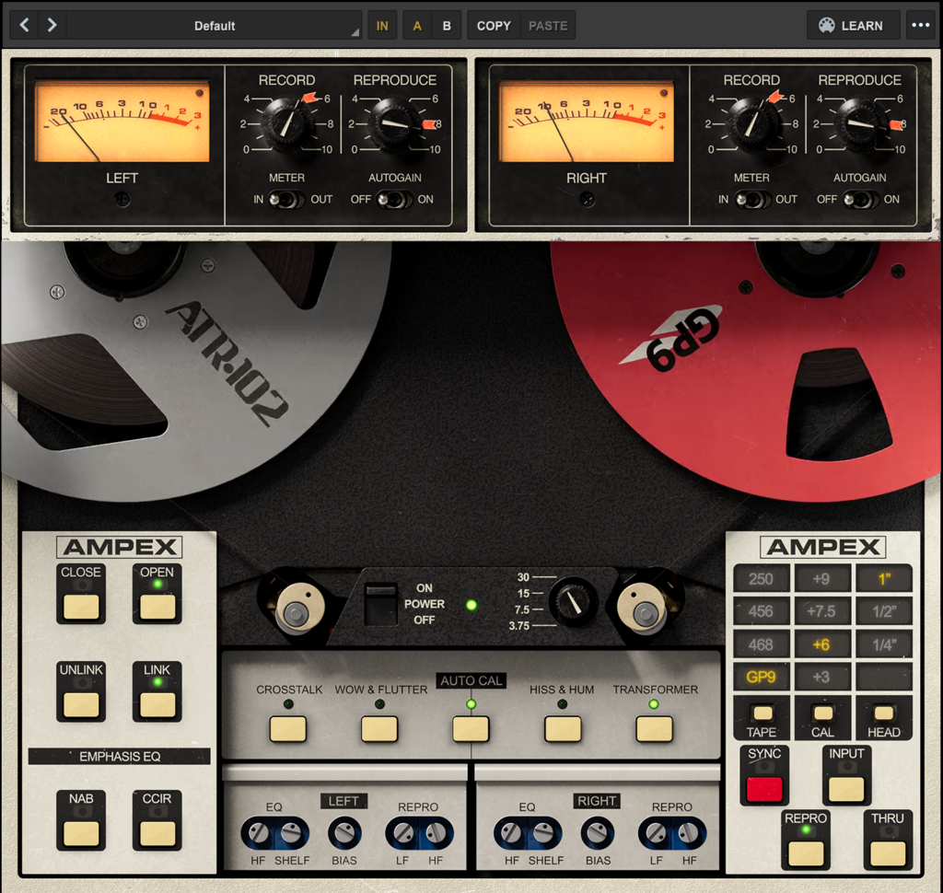
Task: Click the LEARN palette button
Action: point(851,26)
